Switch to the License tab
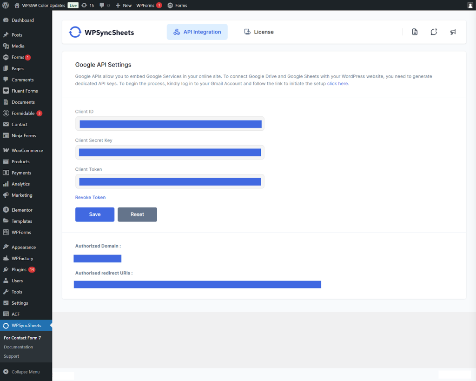The height and width of the screenshot is (381, 476). pos(259,32)
